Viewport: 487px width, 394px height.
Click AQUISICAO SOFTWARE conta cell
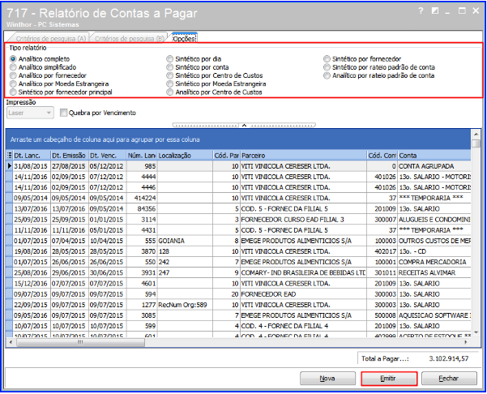434,315
